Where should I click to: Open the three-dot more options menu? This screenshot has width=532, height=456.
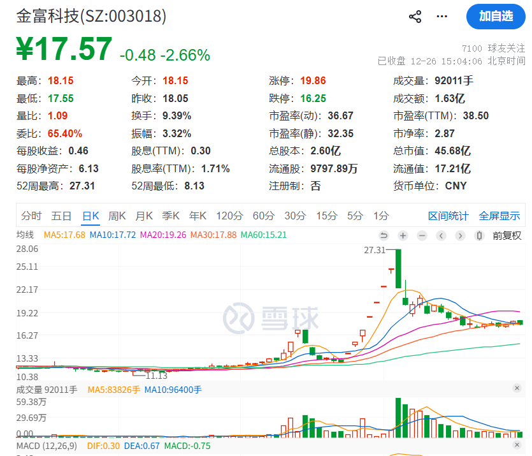tap(442, 17)
